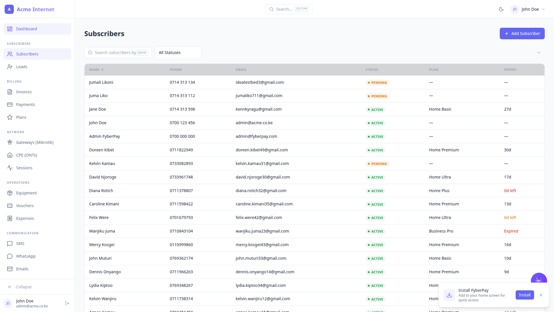Click the Vouchers ticket icon

[x=10, y=206]
